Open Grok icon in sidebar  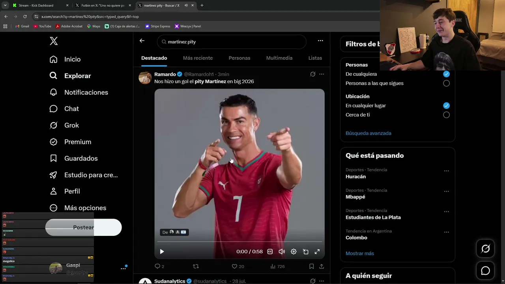[54, 125]
